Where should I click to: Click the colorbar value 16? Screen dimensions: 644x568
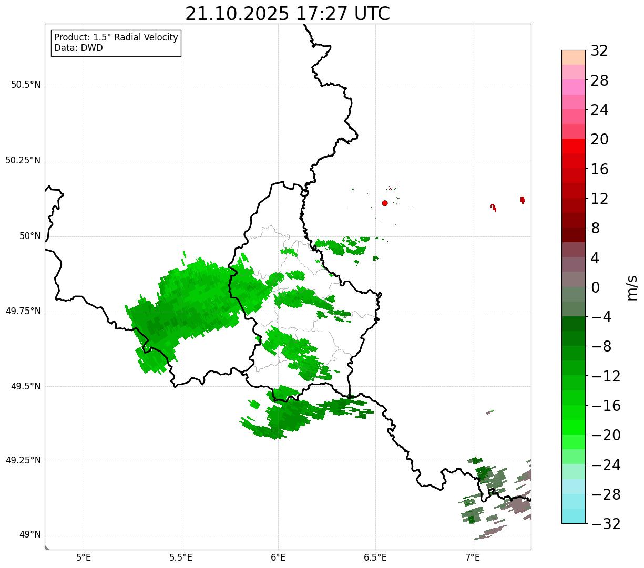coord(599,169)
